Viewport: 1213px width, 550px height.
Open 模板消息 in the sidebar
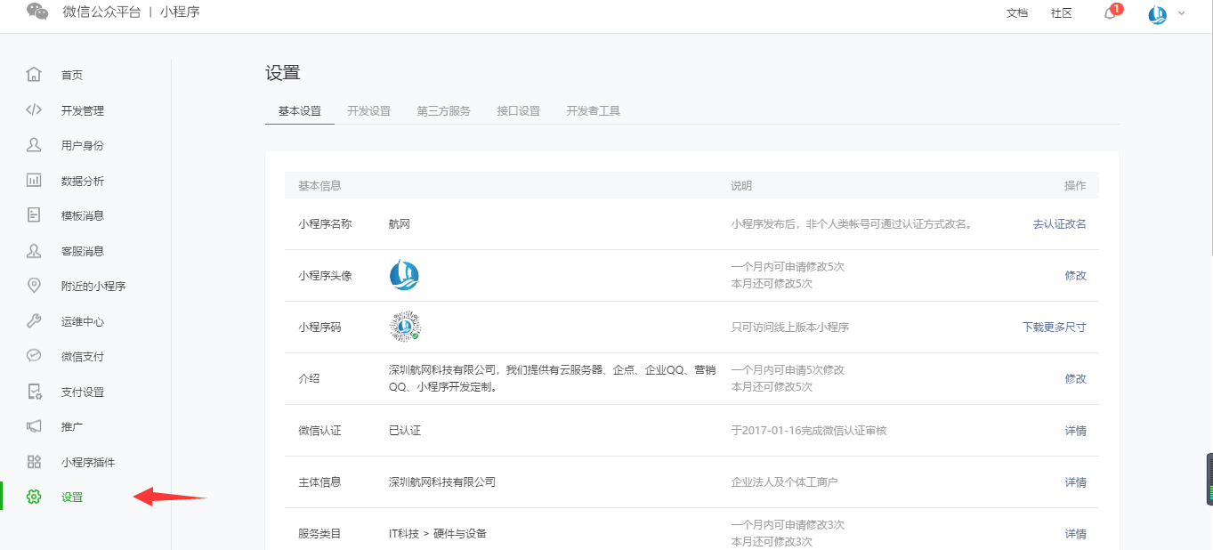pos(83,216)
